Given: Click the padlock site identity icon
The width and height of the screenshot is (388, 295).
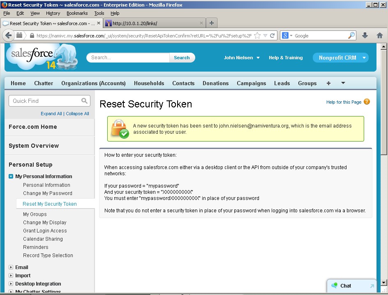Looking at the screenshot, I should coord(32,36).
